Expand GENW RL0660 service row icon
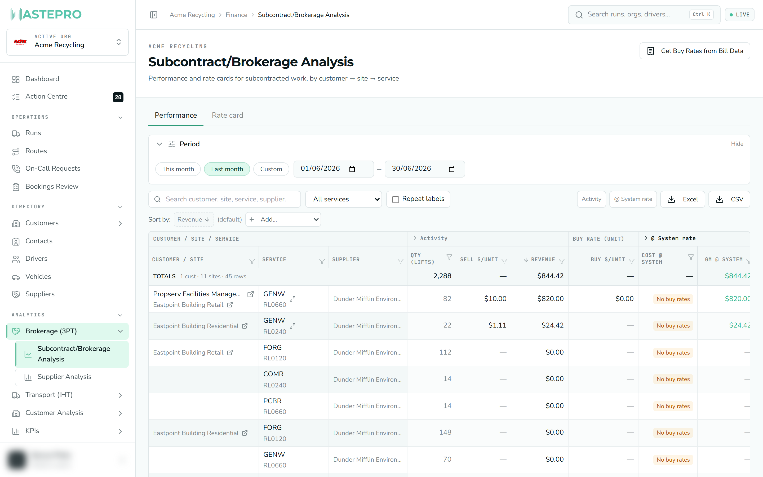Screen dimensions: 763x477 [292, 299]
